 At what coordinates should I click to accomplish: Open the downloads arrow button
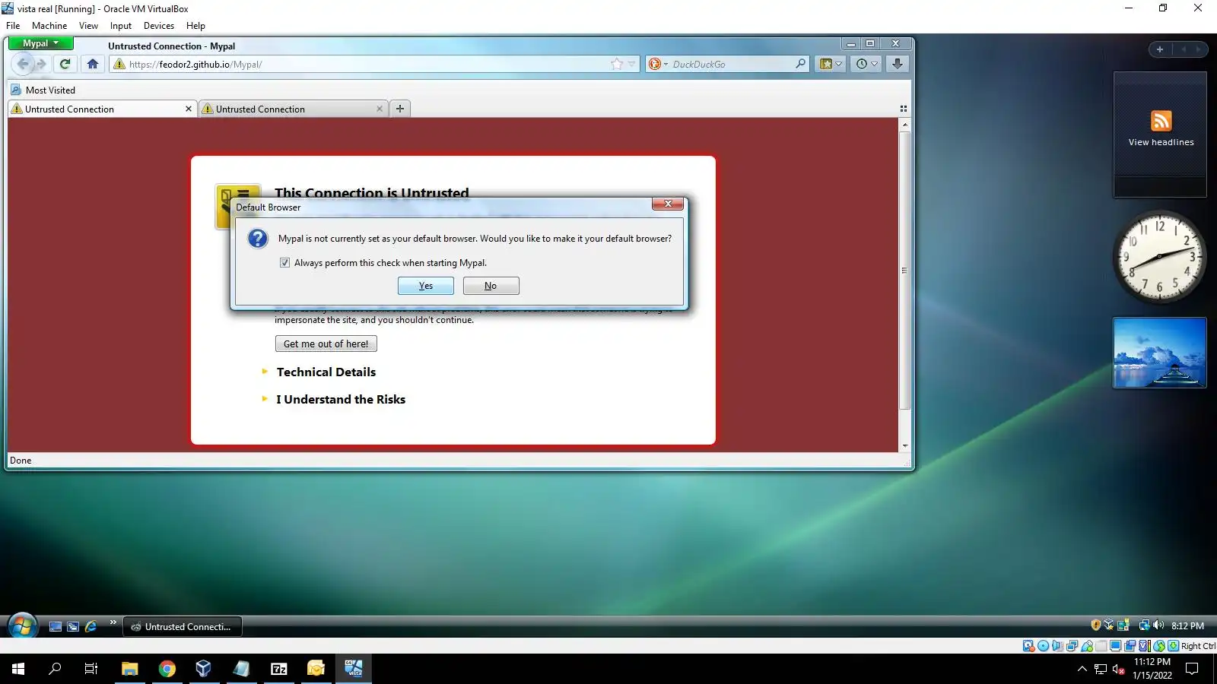(x=898, y=64)
